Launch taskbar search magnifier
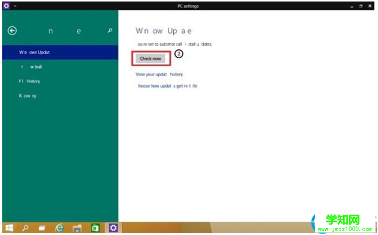Image resolution: width=378 pixels, height=235 pixels. pos(25,228)
